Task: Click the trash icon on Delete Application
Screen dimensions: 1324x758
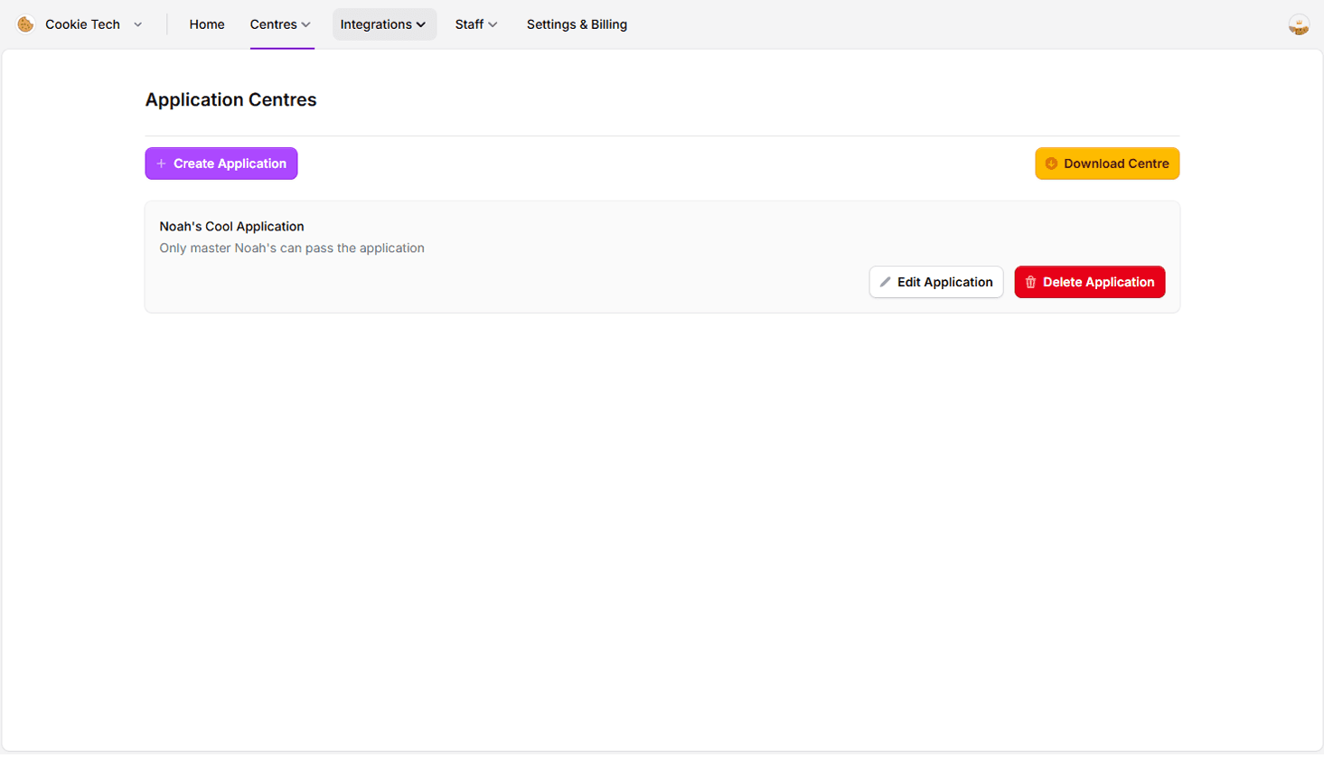Action: 1030,282
